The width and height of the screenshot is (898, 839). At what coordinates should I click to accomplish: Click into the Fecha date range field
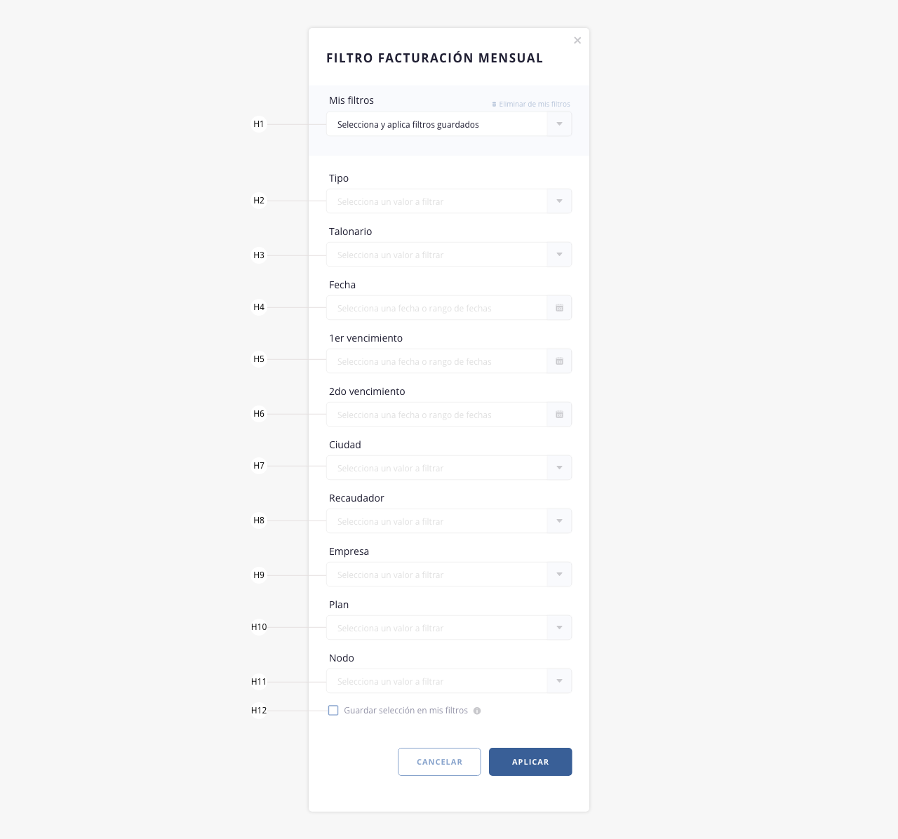(x=436, y=308)
